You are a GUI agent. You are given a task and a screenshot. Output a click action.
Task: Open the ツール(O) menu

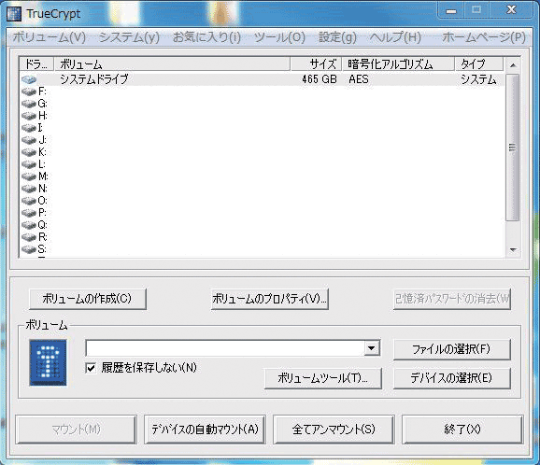click(x=279, y=37)
